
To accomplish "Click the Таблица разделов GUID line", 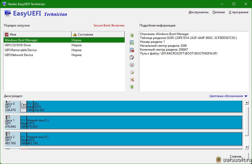I will tap(188, 38).
